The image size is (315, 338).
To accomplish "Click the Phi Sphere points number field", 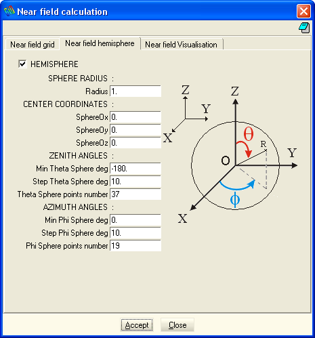I will click(x=135, y=246).
